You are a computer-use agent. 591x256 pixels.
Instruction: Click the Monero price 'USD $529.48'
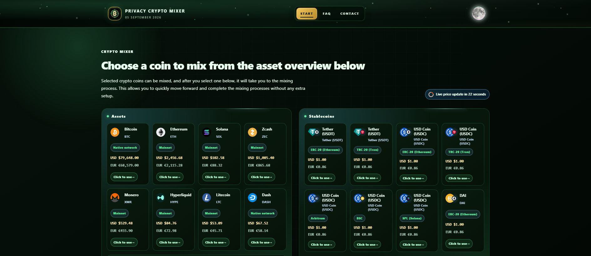[x=121, y=223]
